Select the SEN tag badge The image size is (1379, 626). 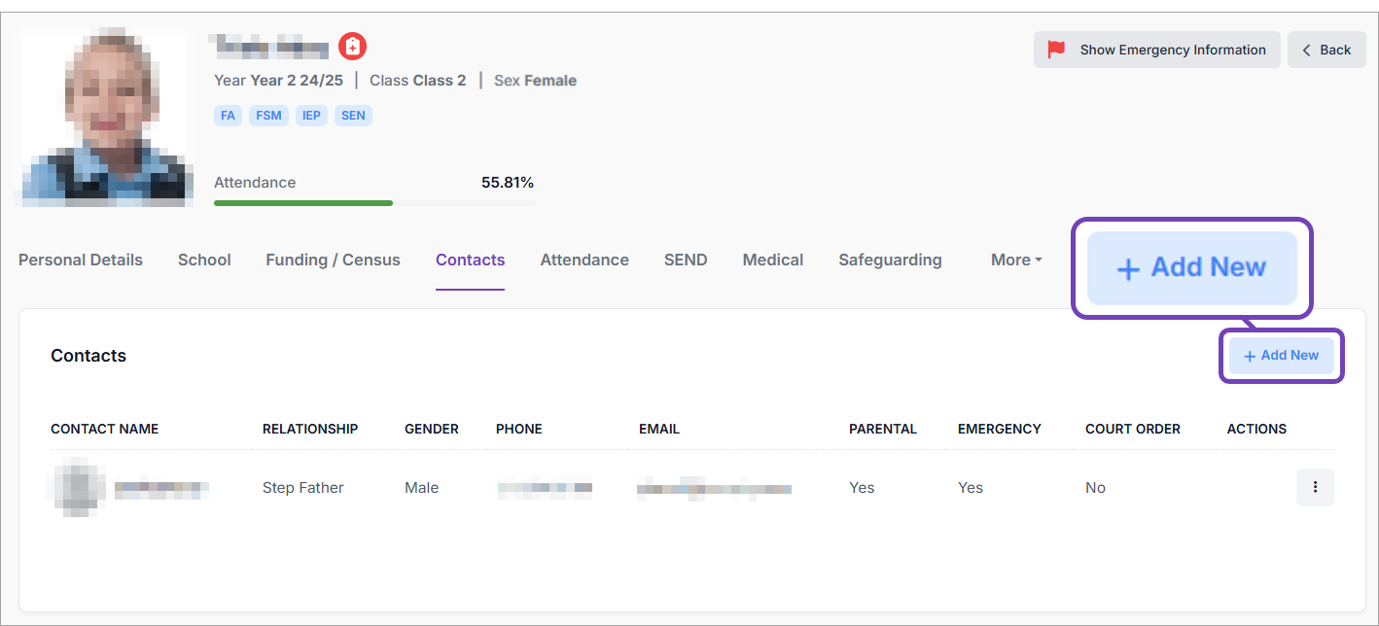click(353, 116)
